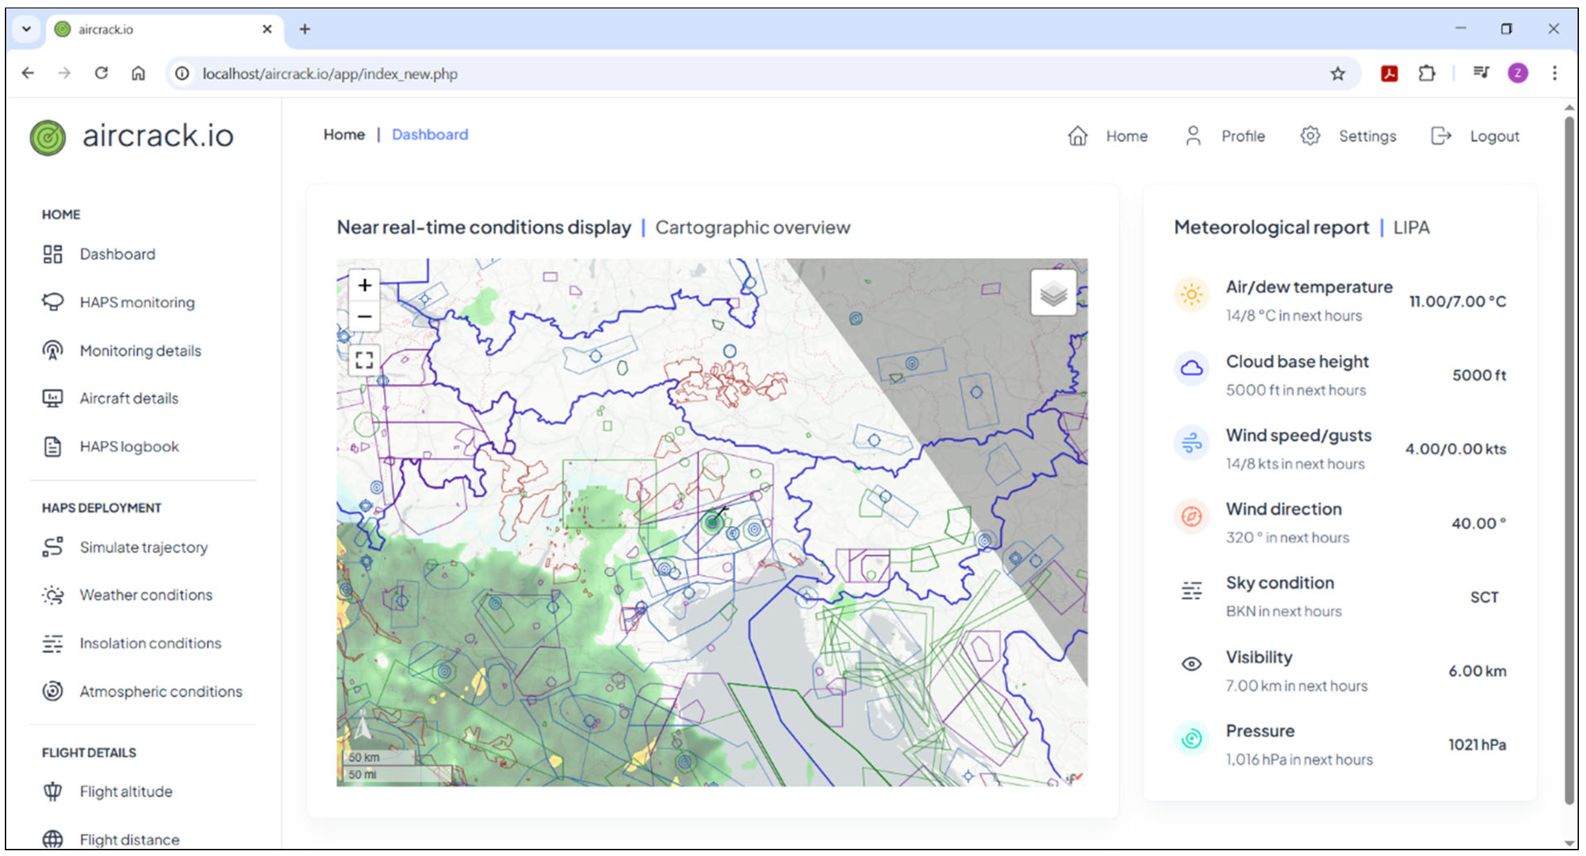Open Aircraft details page
This screenshot has height=856, width=1586.
(129, 398)
